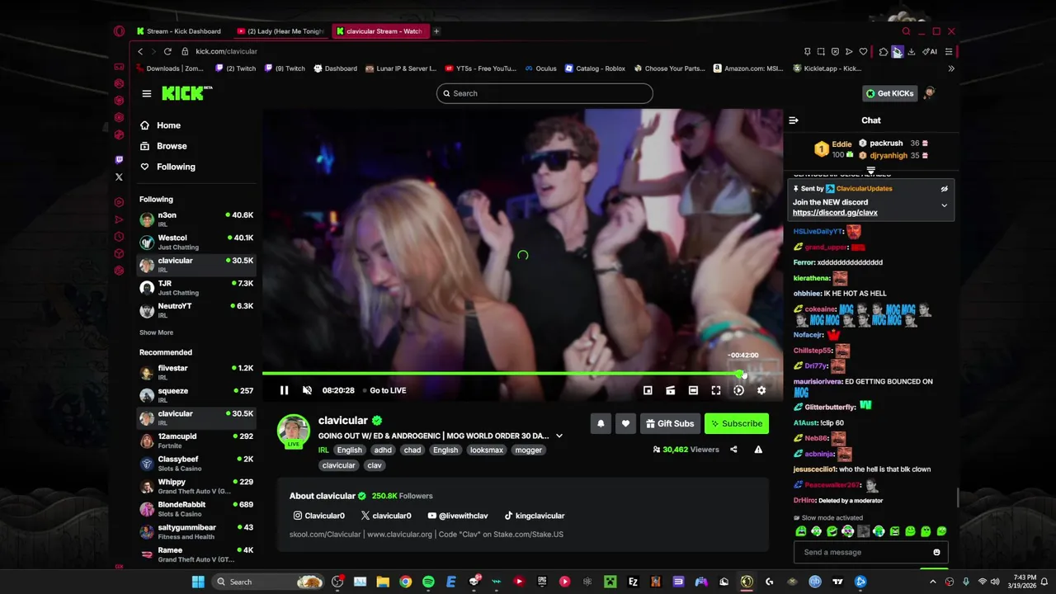Go to KICK logo homepage

(186, 93)
